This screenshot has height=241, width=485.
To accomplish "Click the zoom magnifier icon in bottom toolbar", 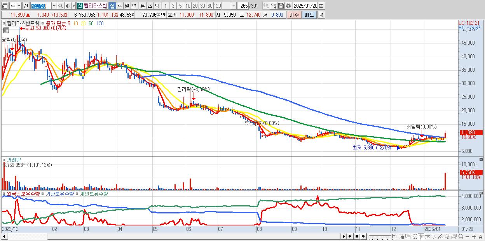I will 461,236.
